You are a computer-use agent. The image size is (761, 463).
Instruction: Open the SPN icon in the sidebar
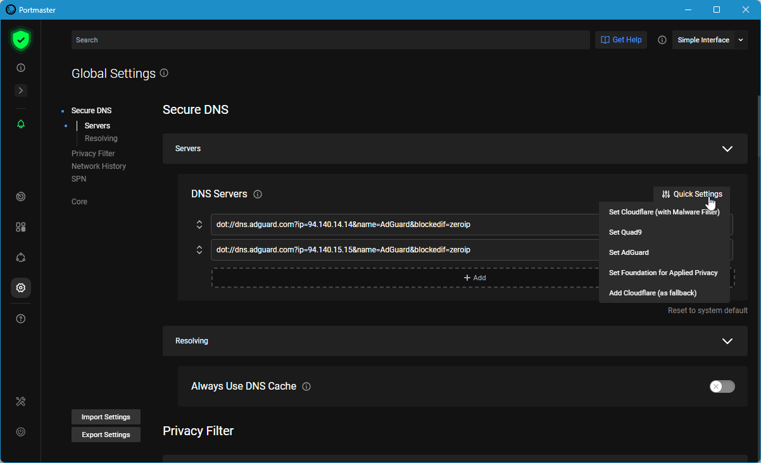[x=21, y=257]
